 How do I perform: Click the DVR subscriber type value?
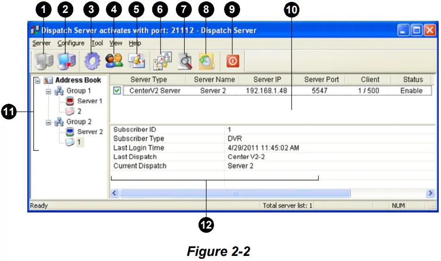[235, 139]
